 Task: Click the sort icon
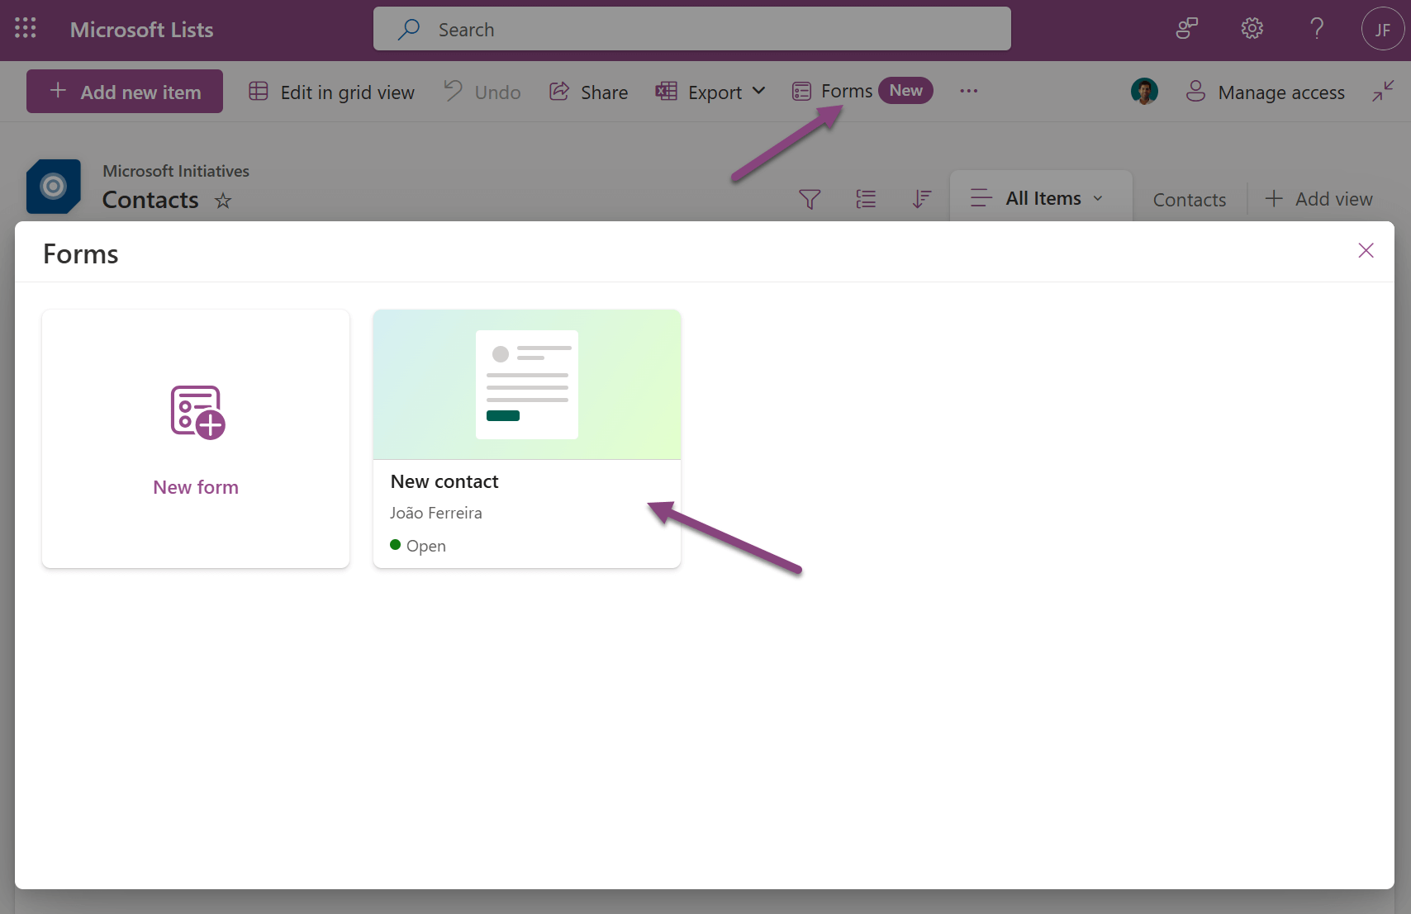922,199
